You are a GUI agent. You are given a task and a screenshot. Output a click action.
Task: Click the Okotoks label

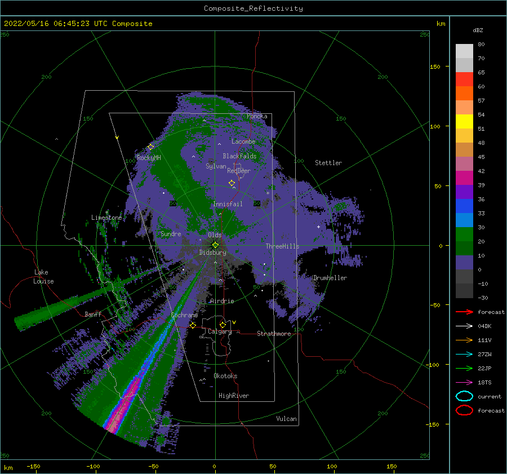click(225, 376)
